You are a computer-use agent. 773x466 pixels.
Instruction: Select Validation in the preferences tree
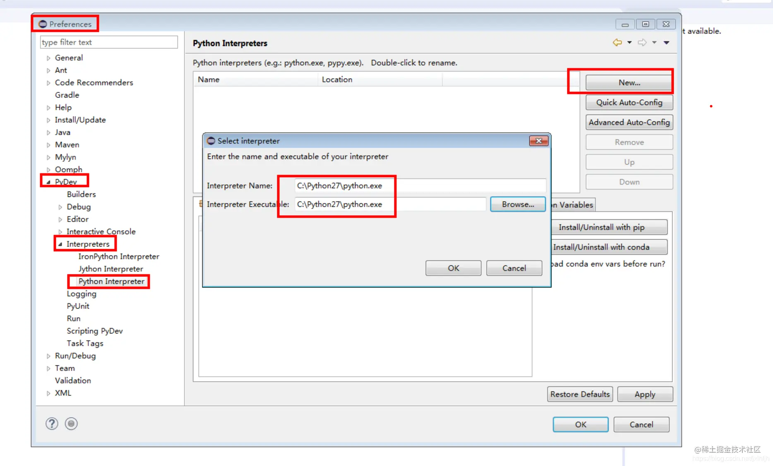point(73,380)
